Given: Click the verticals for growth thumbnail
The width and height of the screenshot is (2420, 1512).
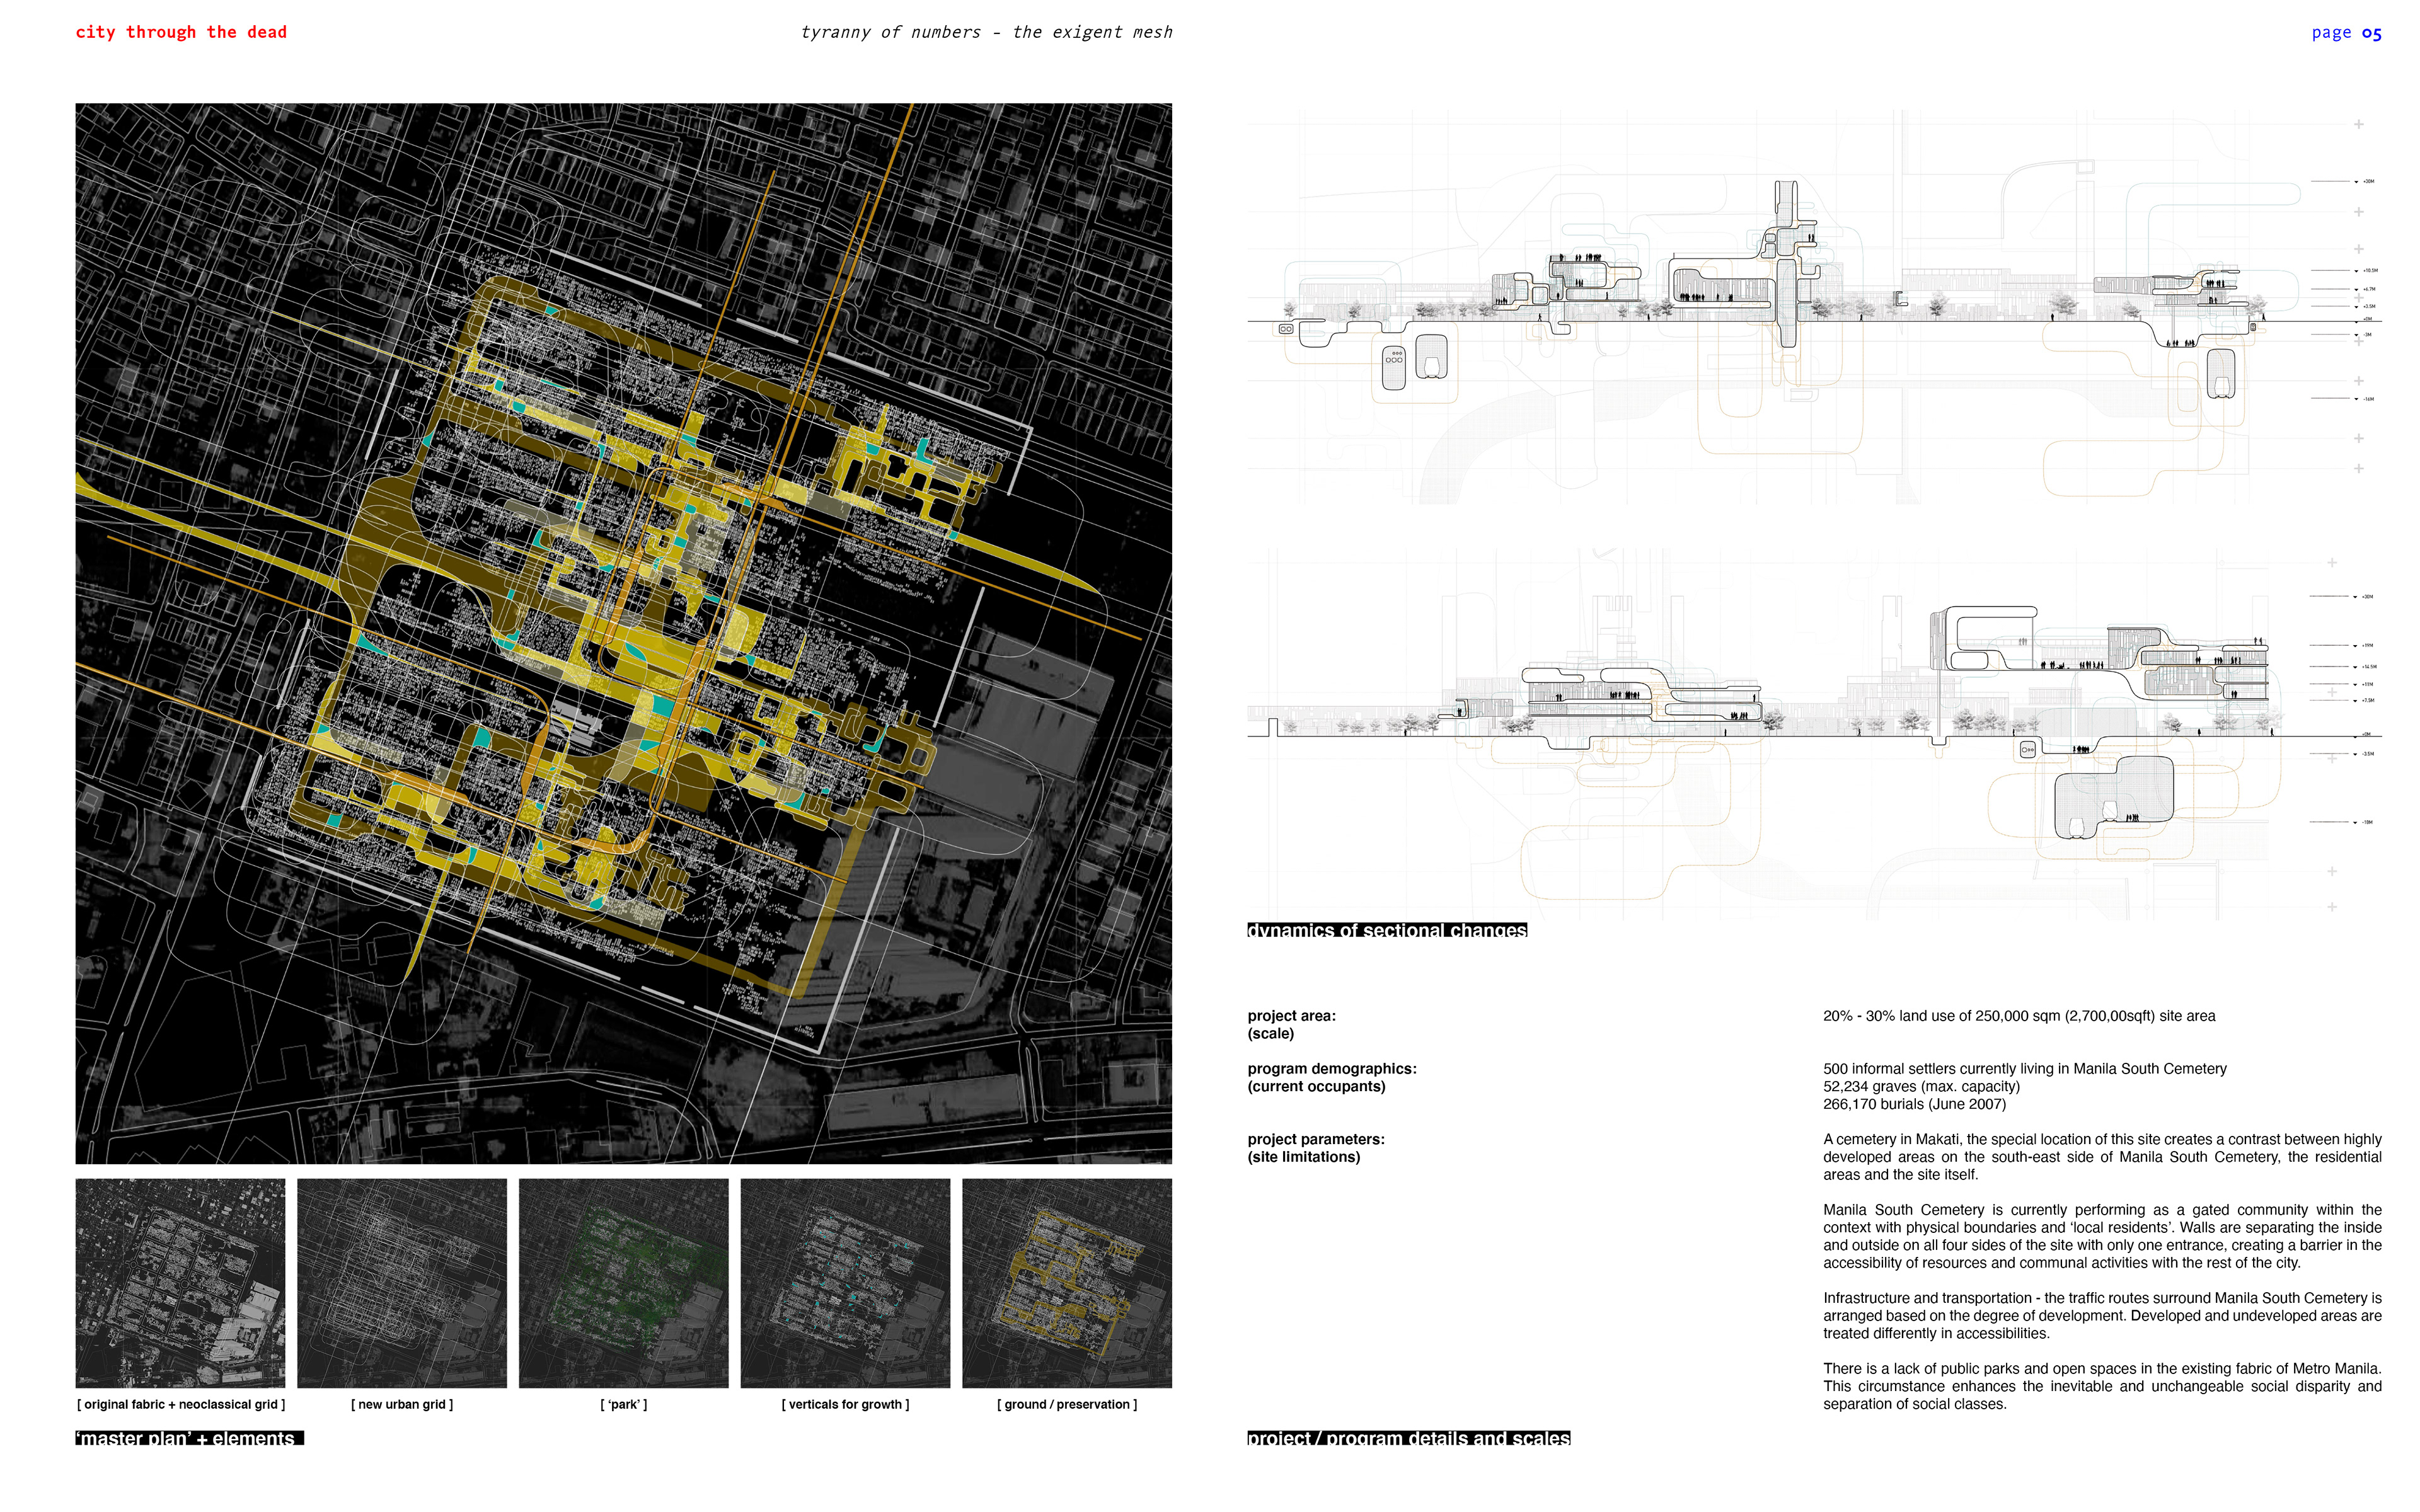Looking at the screenshot, I should [x=845, y=1282].
